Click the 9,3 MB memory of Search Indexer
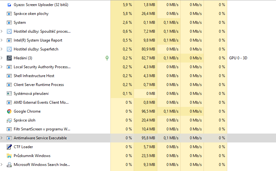The width and height of the screenshot is (276, 171). click(x=149, y=165)
